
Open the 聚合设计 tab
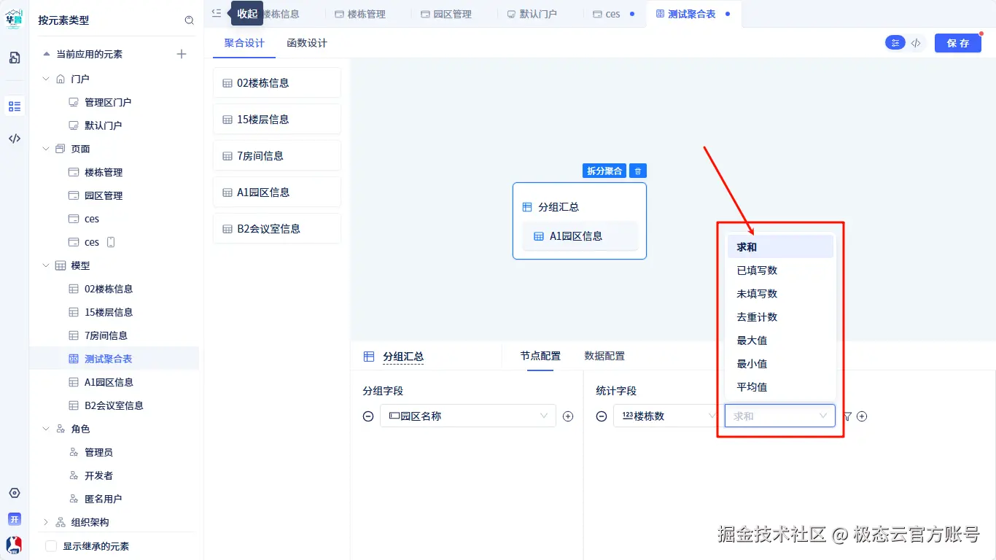[244, 43]
